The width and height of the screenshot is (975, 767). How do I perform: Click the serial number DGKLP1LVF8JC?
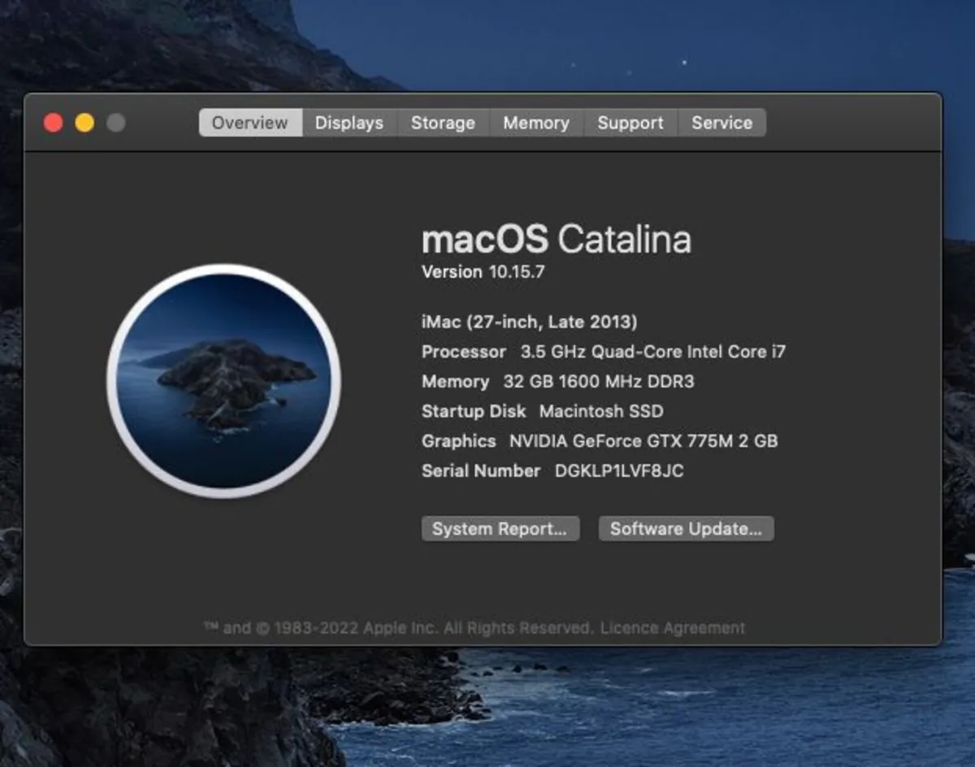coord(619,471)
